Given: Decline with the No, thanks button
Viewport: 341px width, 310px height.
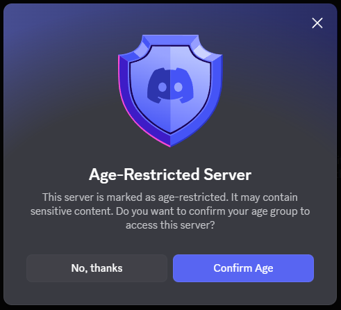Looking at the screenshot, I should 97,268.
